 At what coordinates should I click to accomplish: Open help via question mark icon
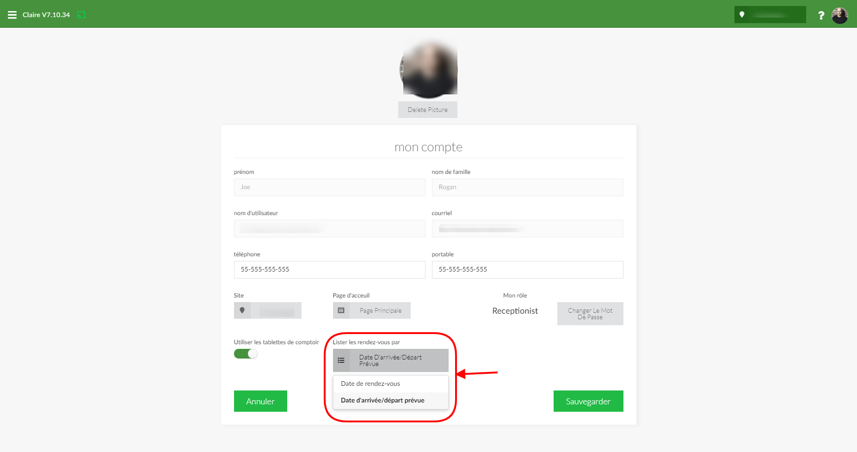(x=821, y=15)
